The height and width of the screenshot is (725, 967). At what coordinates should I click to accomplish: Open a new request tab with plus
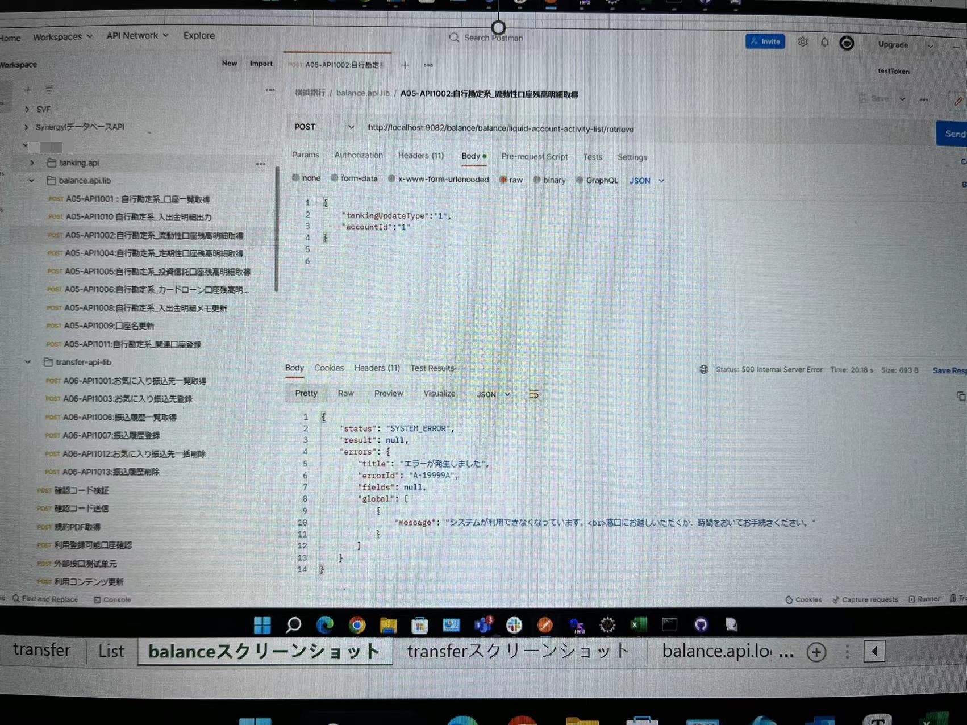click(x=405, y=65)
